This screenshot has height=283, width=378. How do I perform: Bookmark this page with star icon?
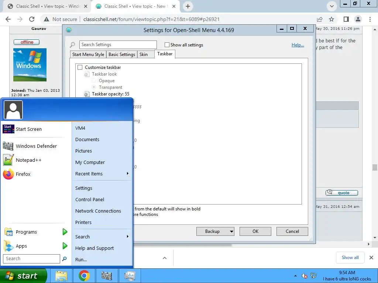[331, 19]
